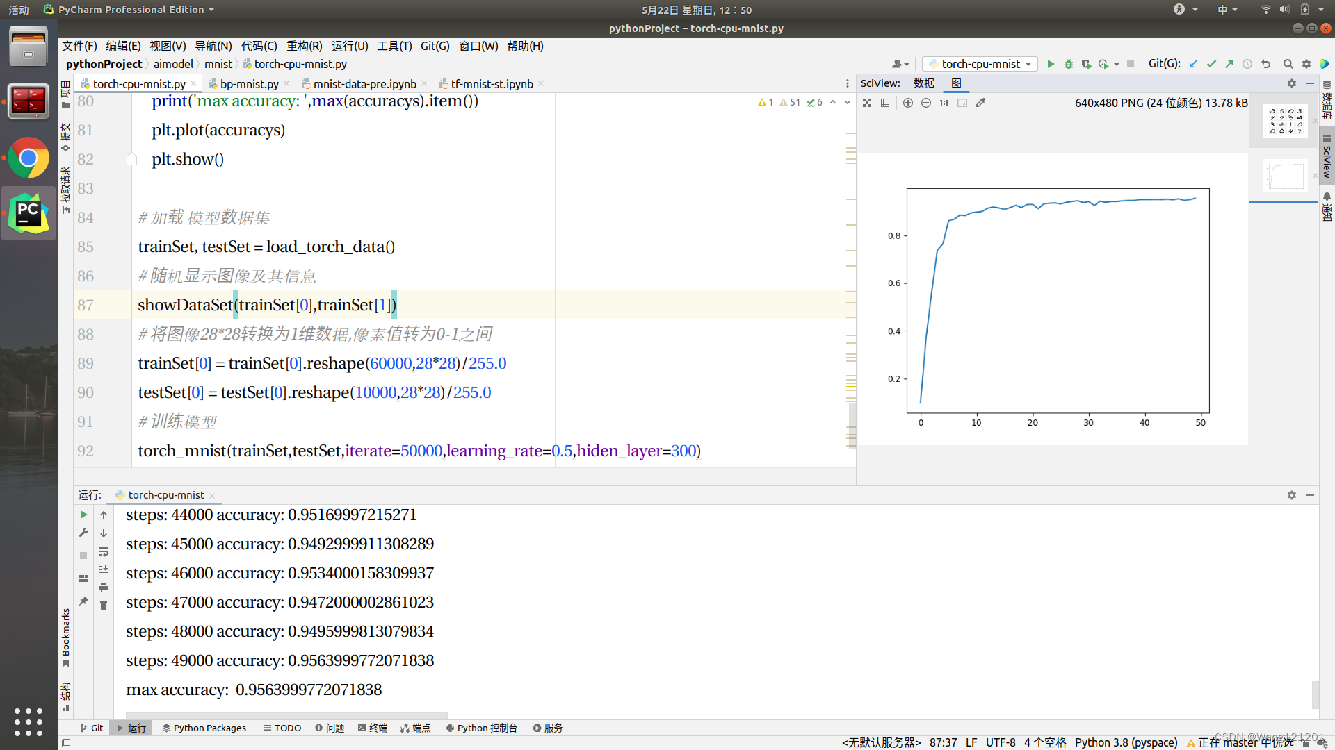Click Python 3.8 (pyspace) interpreter status
The width and height of the screenshot is (1335, 750).
tap(1126, 742)
